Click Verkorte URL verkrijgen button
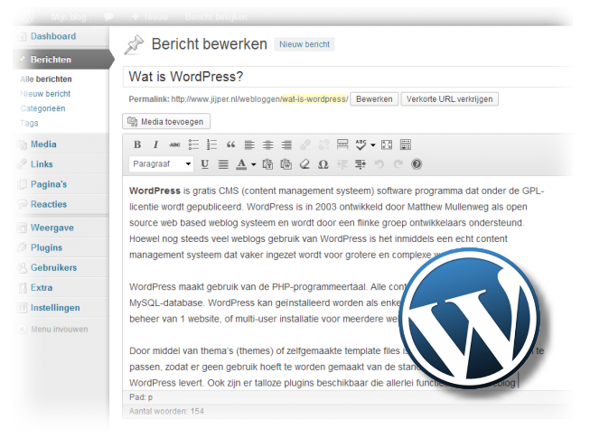 [x=450, y=99]
